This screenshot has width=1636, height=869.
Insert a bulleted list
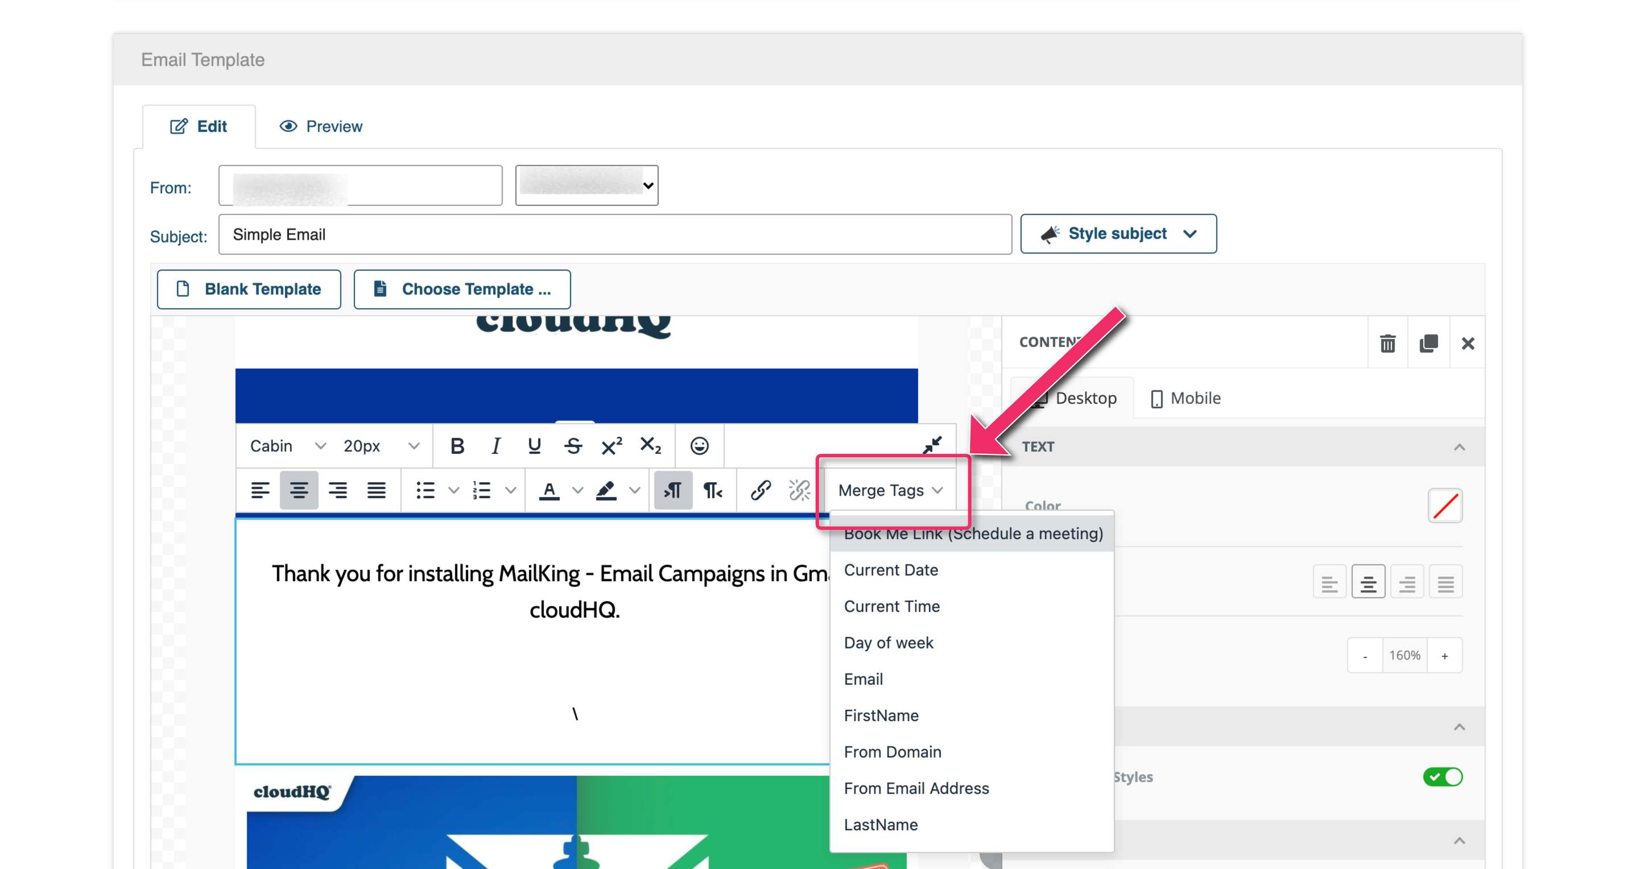425,490
